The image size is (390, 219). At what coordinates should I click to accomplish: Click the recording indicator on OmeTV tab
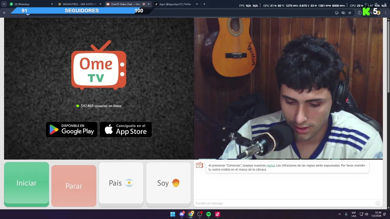[x=144, y=4]
